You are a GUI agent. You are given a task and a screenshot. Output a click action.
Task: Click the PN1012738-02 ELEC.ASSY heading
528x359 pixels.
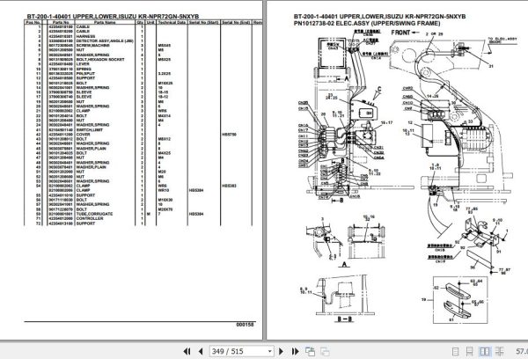tap(367, 23)
